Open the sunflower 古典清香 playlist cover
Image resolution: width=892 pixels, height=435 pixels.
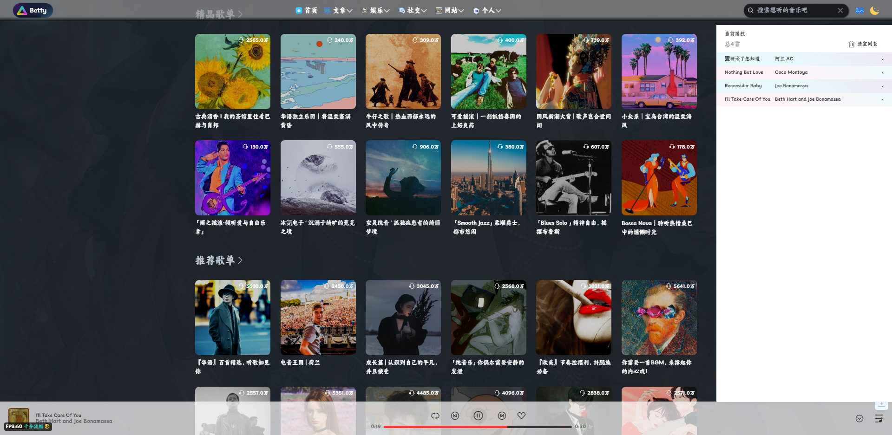click(233, 71)
